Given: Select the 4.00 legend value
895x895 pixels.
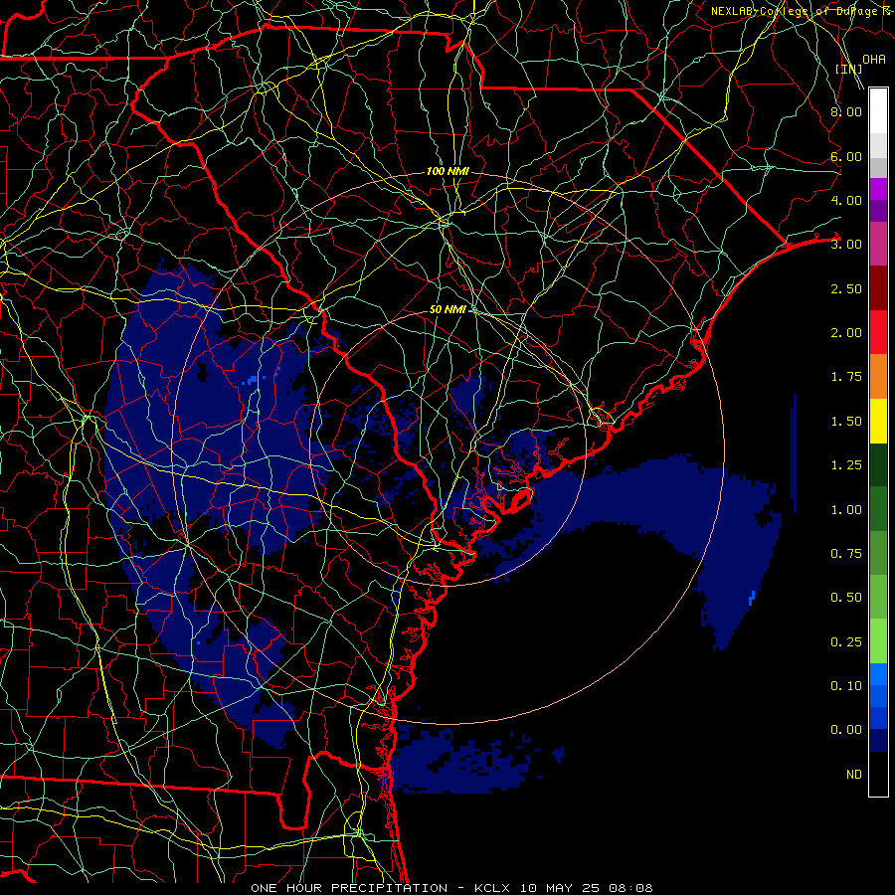Looking at the screenshot, I should tap(846, 200).
